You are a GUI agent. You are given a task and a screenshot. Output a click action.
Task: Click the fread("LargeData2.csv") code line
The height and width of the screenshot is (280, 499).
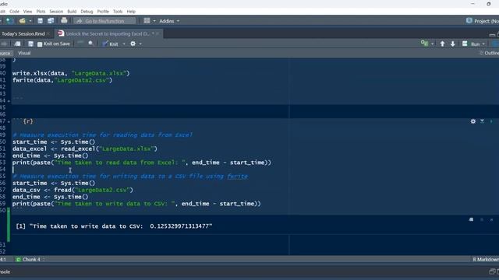[73, 190]
